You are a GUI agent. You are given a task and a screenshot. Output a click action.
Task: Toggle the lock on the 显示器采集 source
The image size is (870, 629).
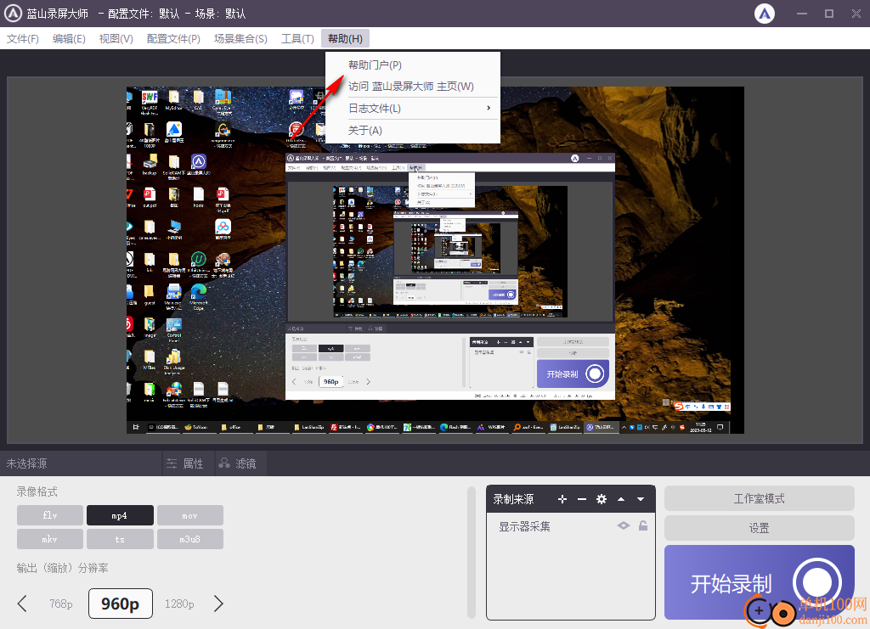[x=643, y=526]
